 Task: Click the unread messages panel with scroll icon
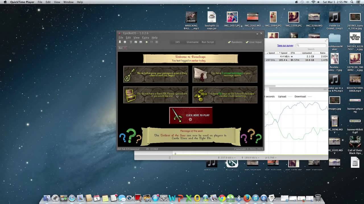tap(225, 74)
